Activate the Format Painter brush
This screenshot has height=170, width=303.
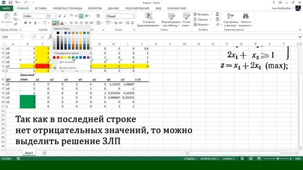point(15,24)
